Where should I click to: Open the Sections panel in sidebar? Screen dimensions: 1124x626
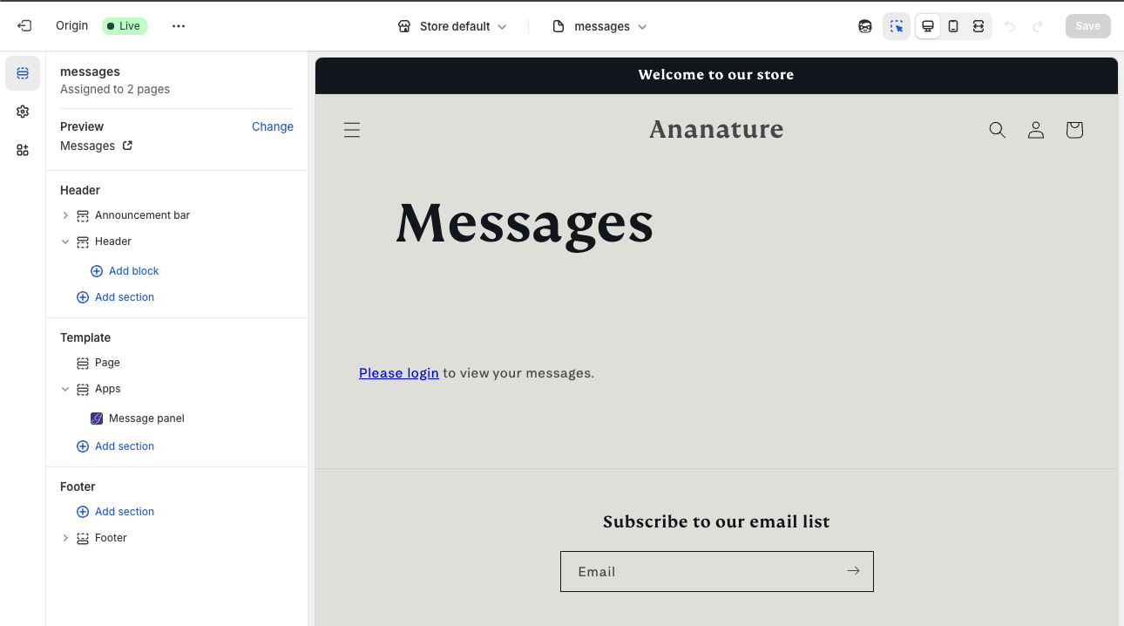click(x=23, y=73)
